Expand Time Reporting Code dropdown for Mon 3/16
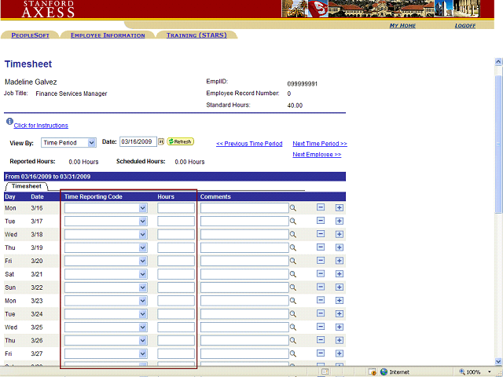 pyautogui.click(x=143, y=208)
